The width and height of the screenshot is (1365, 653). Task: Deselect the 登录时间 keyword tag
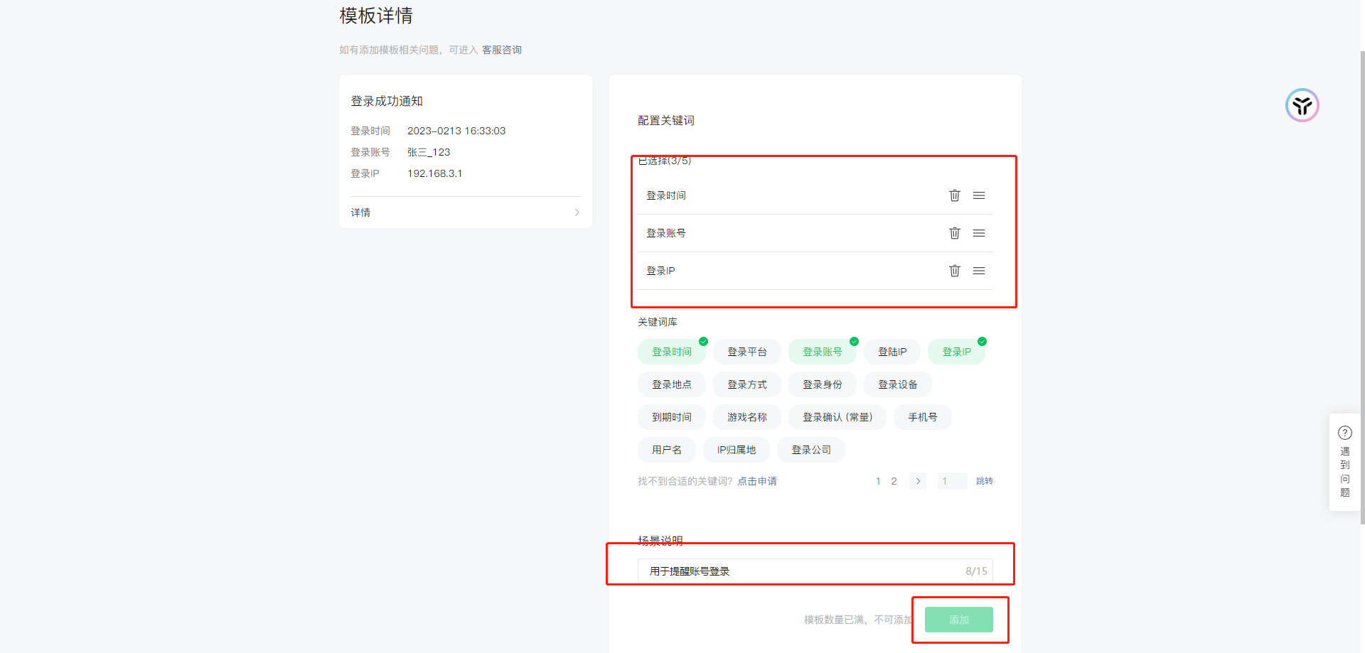pos(672,352)
